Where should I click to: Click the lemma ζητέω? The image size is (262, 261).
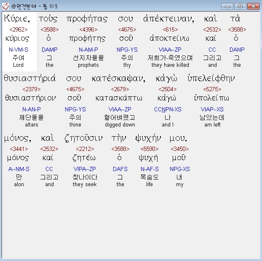84,158
